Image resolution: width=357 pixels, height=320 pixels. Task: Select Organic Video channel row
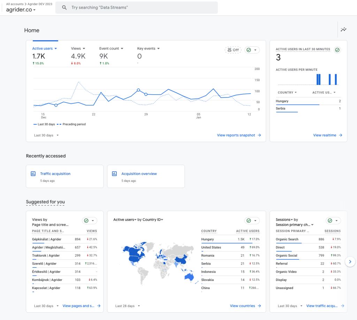(x=308, y=272)
